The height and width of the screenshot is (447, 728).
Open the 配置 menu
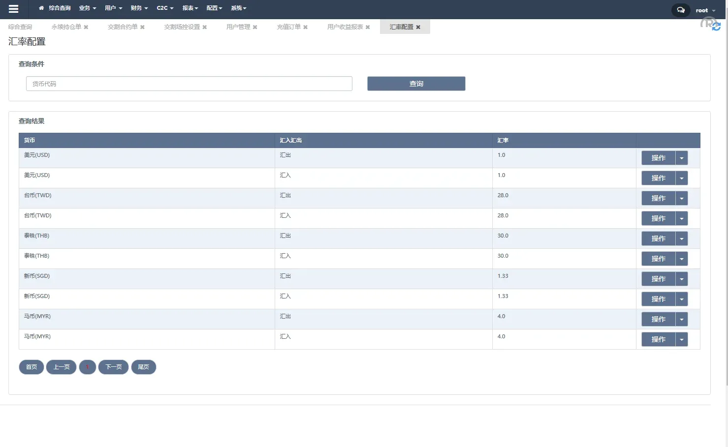[x=214, y=8]
